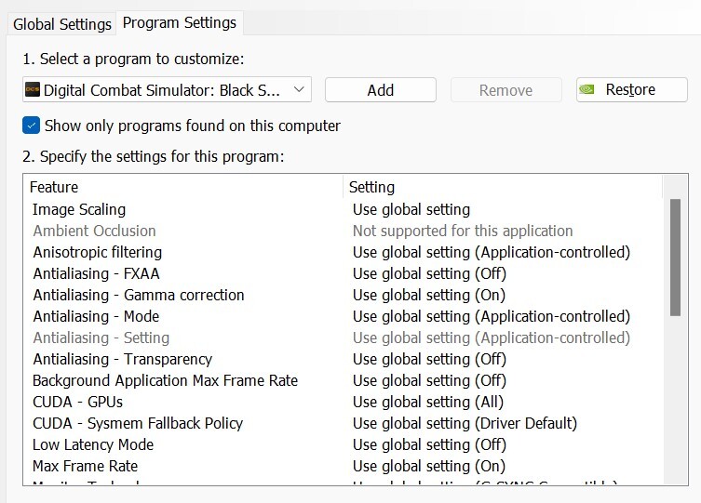Open Antialiasing - Transparency value (Off)
Image resolution: width=701 pixels, height=503 pixels.
pyautogui.click(x=429, y=359)
